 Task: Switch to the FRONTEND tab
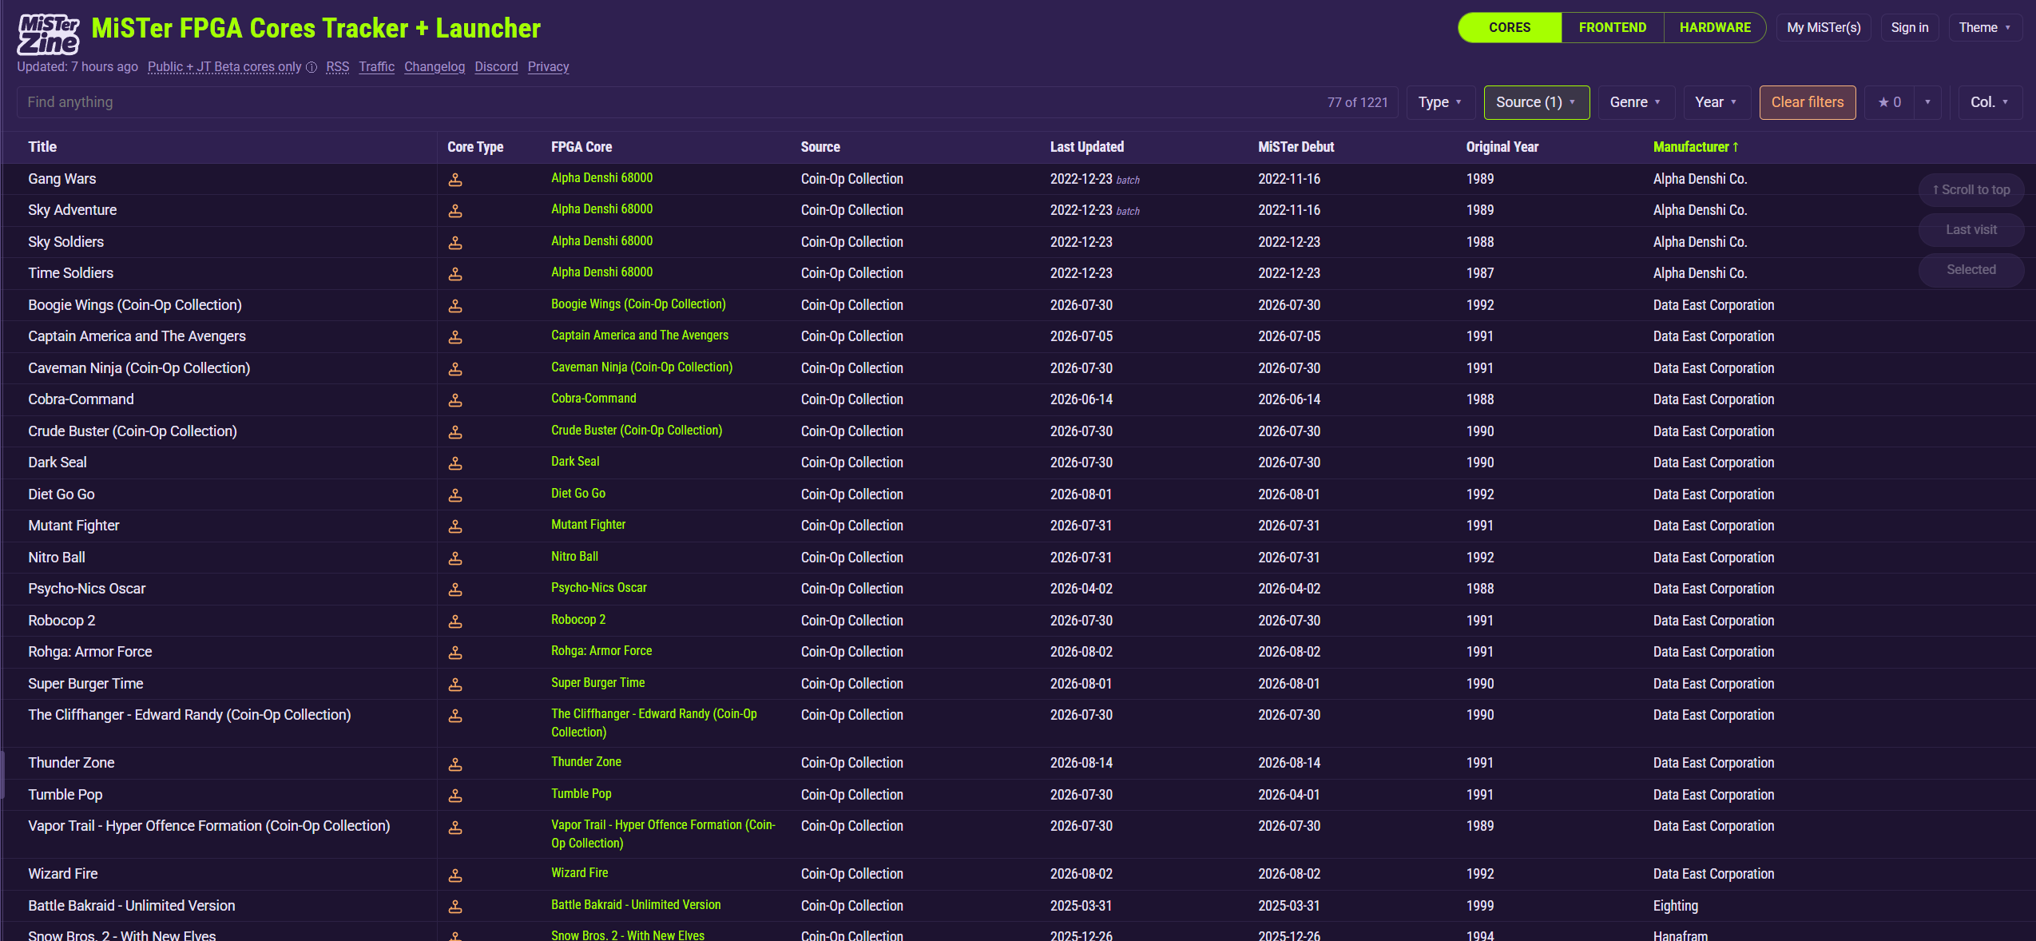point(1612,28)
